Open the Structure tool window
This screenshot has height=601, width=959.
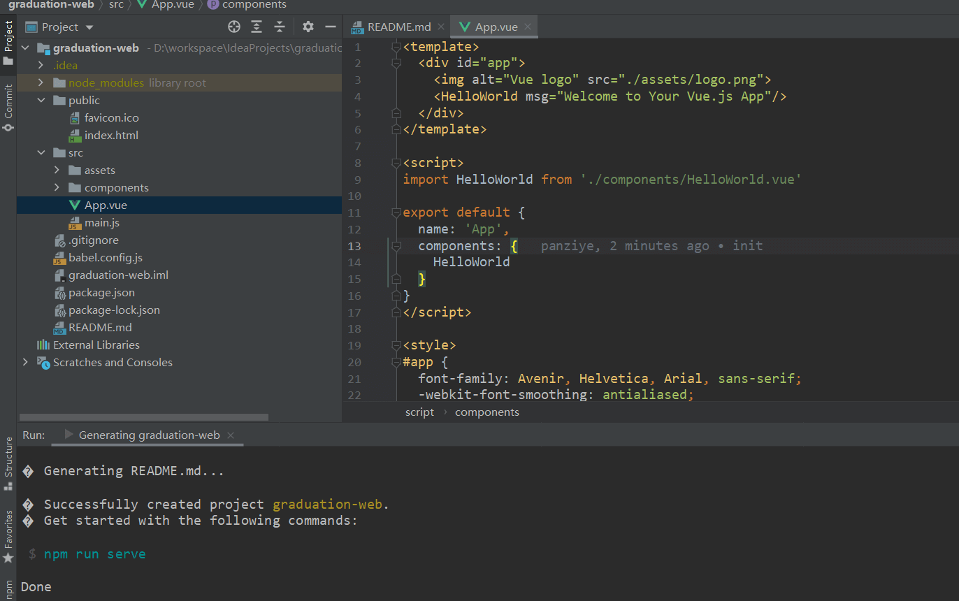point(8,463)
